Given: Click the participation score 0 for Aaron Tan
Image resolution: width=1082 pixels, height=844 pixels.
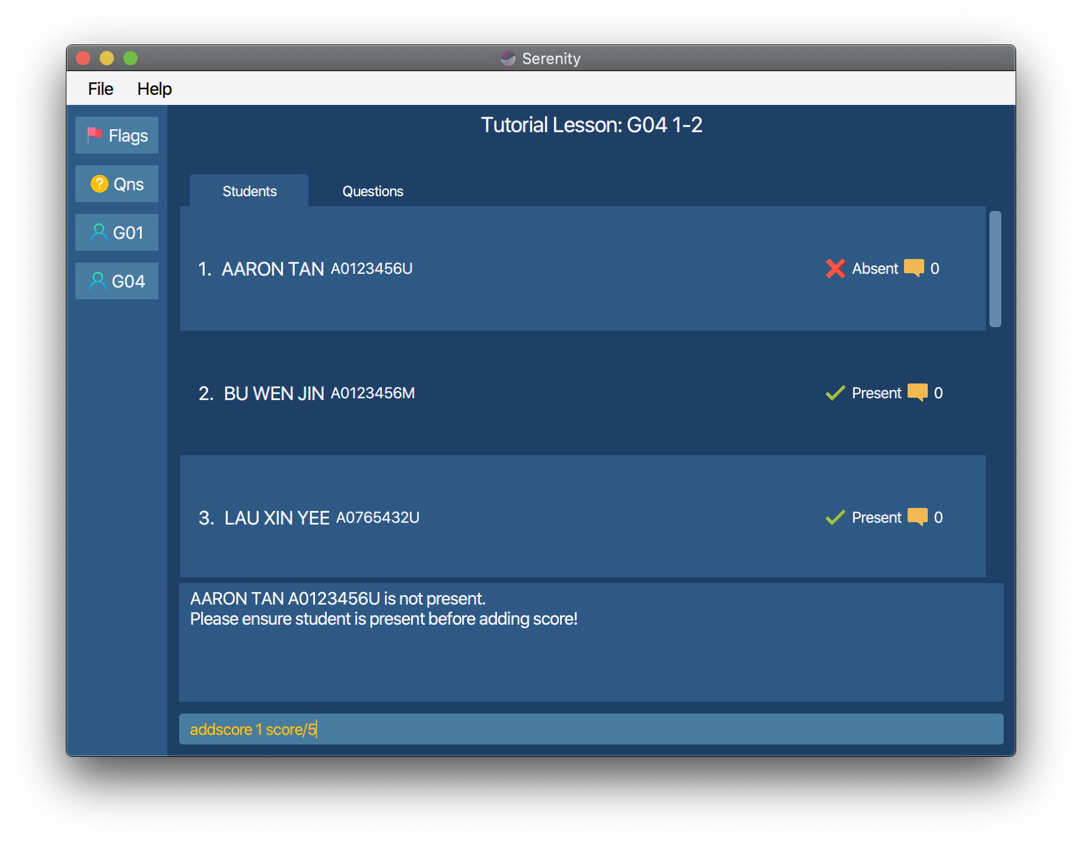Looking at the screenshot, I should pyautogui.click(x=935, y=268).
